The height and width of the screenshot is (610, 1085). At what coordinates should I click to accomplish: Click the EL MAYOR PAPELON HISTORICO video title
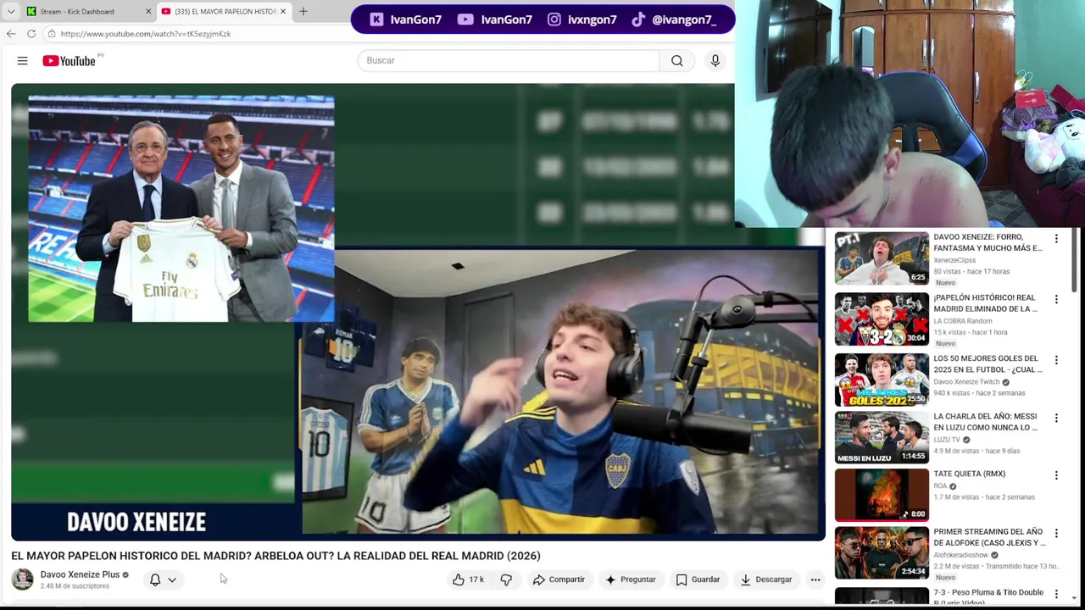click(275, 556)
